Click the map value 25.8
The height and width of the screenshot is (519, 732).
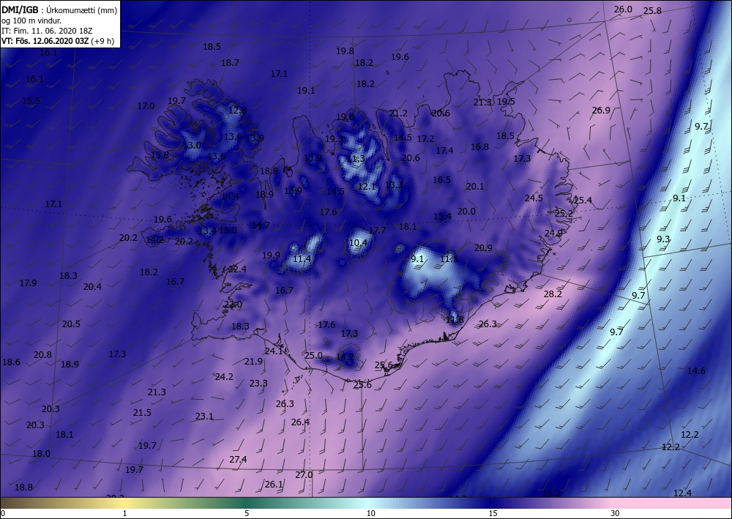pyautogui.click(x=652, y=11)
